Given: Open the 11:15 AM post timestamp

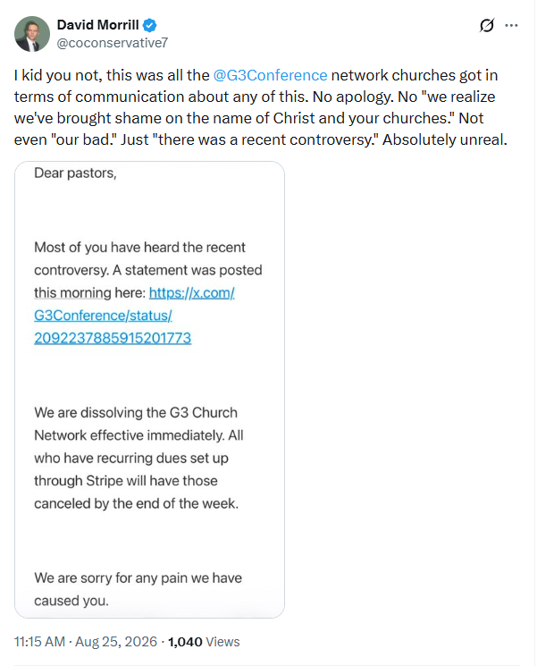Looking at the screenshot, I should coord(39,641).
